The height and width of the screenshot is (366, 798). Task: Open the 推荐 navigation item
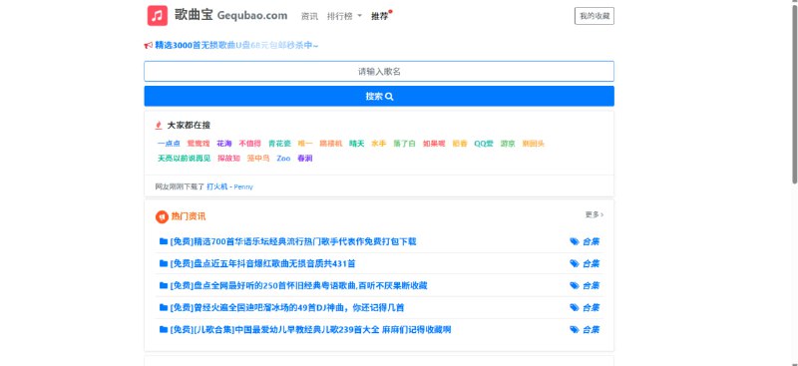click(380, 16)
